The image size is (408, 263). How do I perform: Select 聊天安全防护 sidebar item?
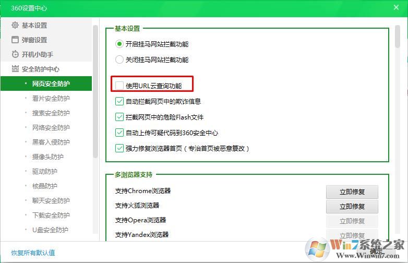(46, 200)
